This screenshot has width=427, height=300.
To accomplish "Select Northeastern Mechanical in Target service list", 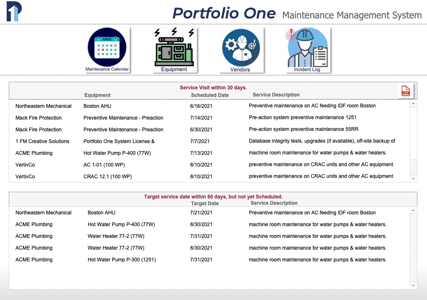I will tap(43, 213).
